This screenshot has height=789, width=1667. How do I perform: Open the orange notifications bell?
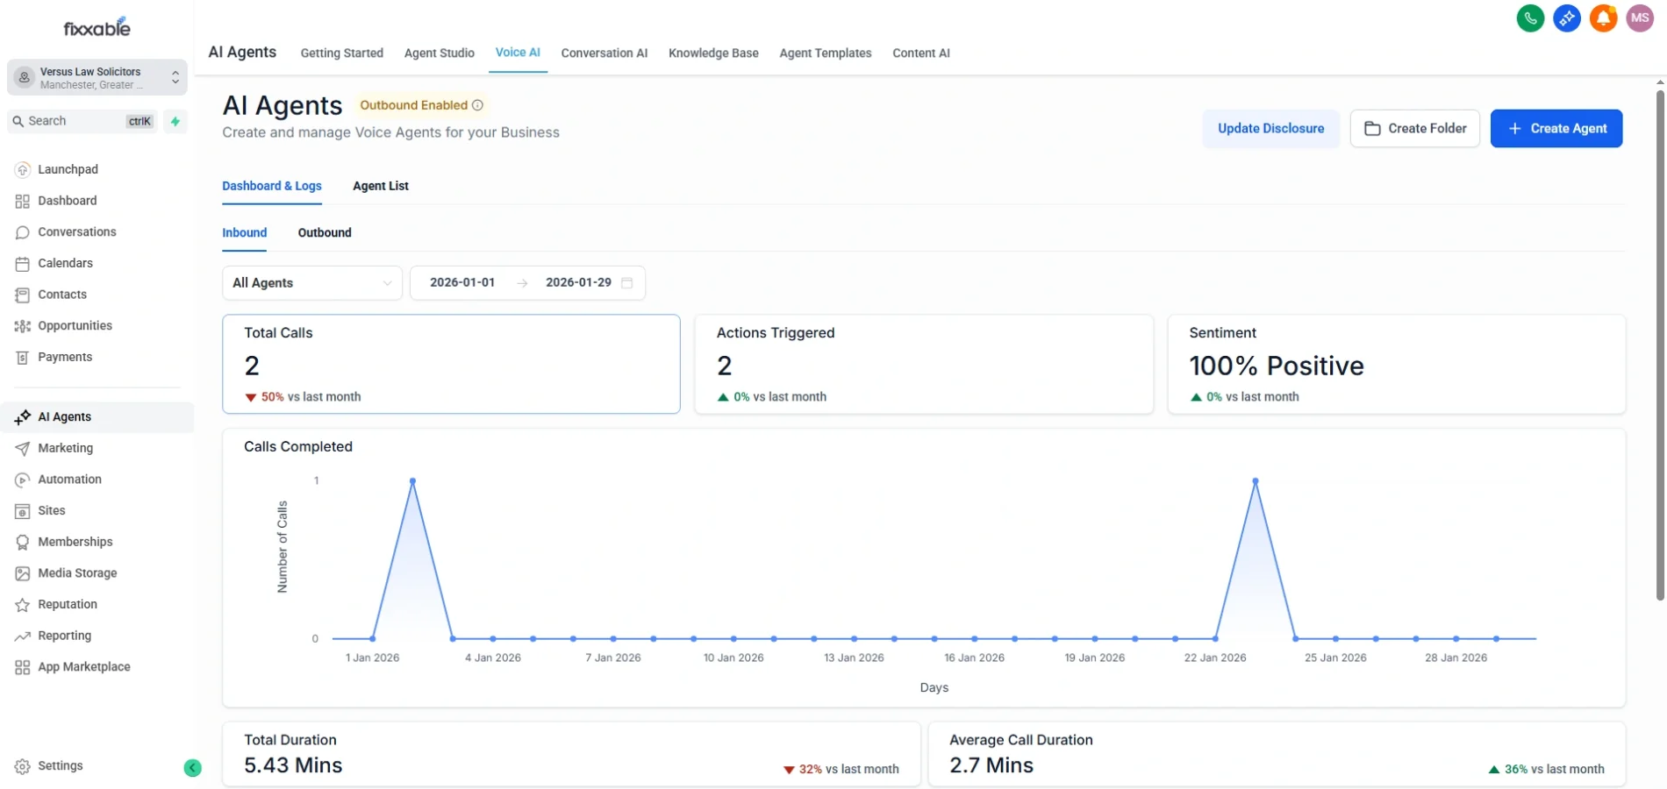point(1603,18)
